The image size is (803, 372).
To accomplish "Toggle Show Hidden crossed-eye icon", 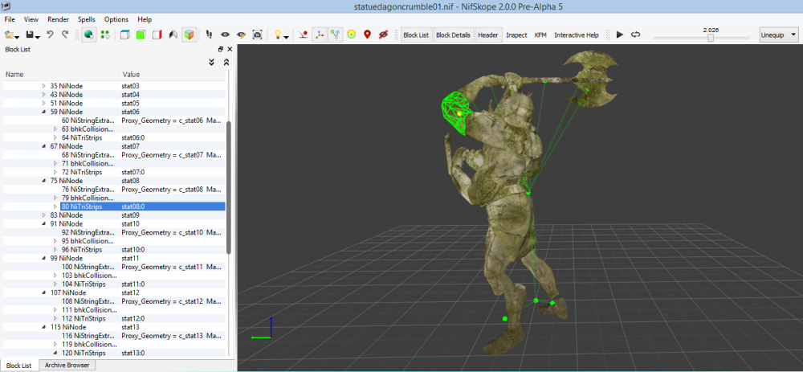I will point(383,35).
